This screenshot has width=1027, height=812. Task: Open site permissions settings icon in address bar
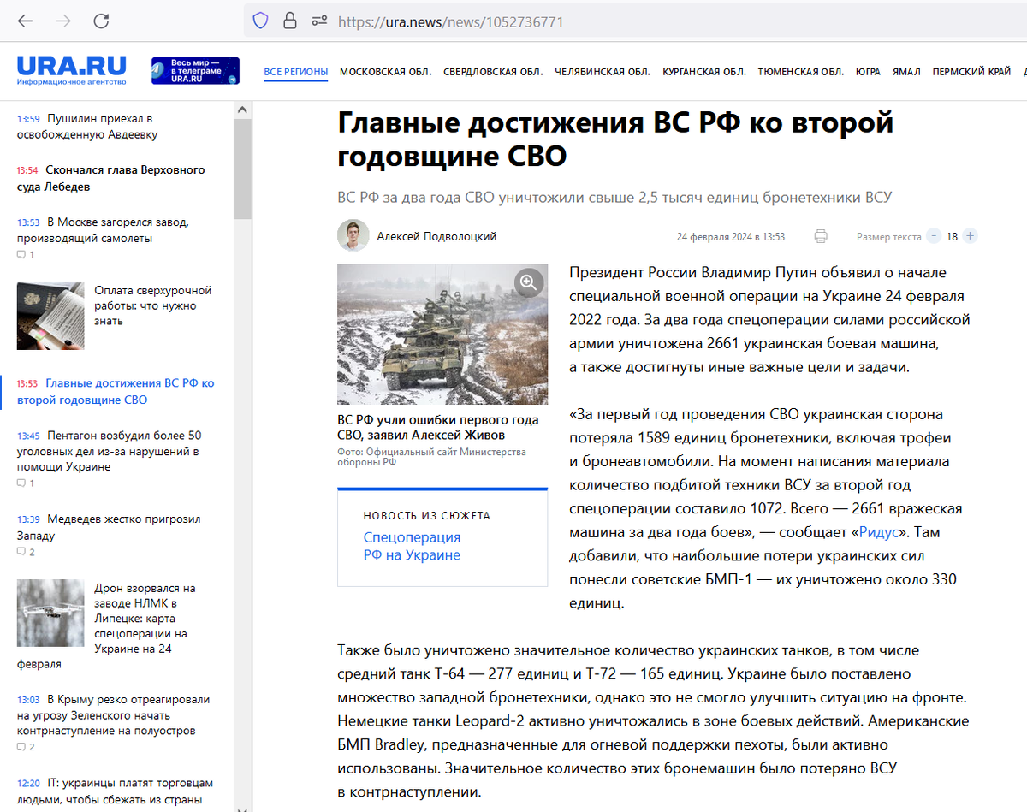317,20
